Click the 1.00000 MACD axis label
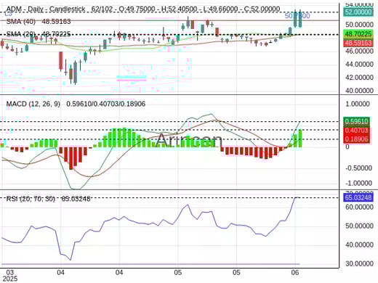 (358, 104)
